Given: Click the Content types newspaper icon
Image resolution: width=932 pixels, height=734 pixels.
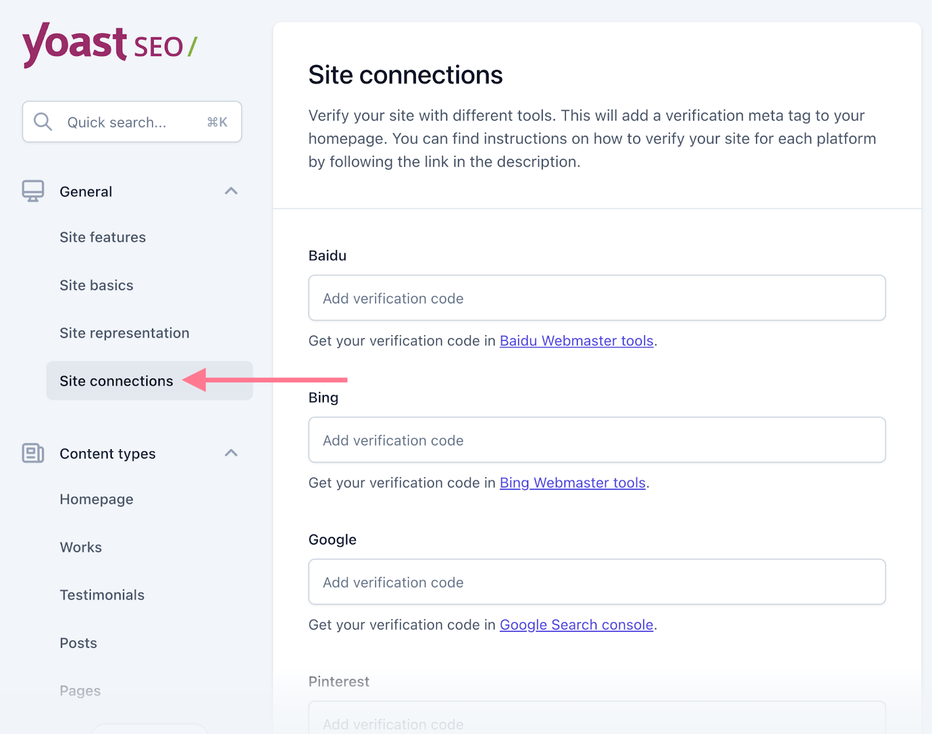Looking at the screenshot, I should coord(33,453).
